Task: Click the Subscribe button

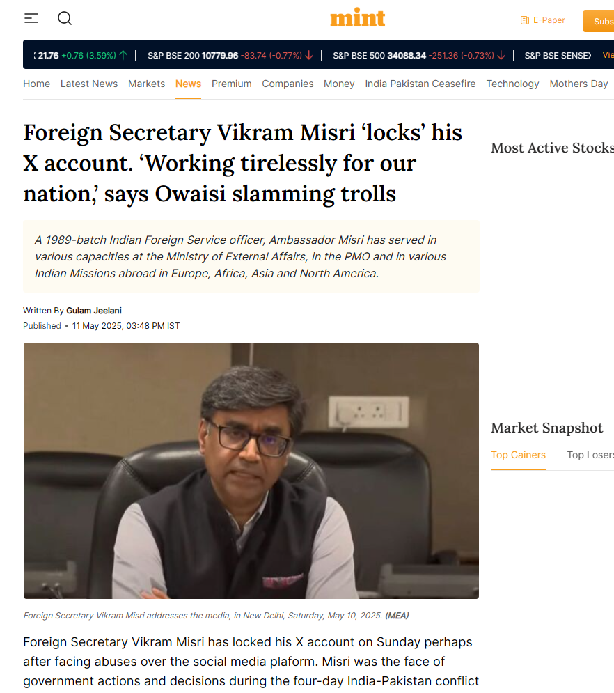Action: point(598,21)
